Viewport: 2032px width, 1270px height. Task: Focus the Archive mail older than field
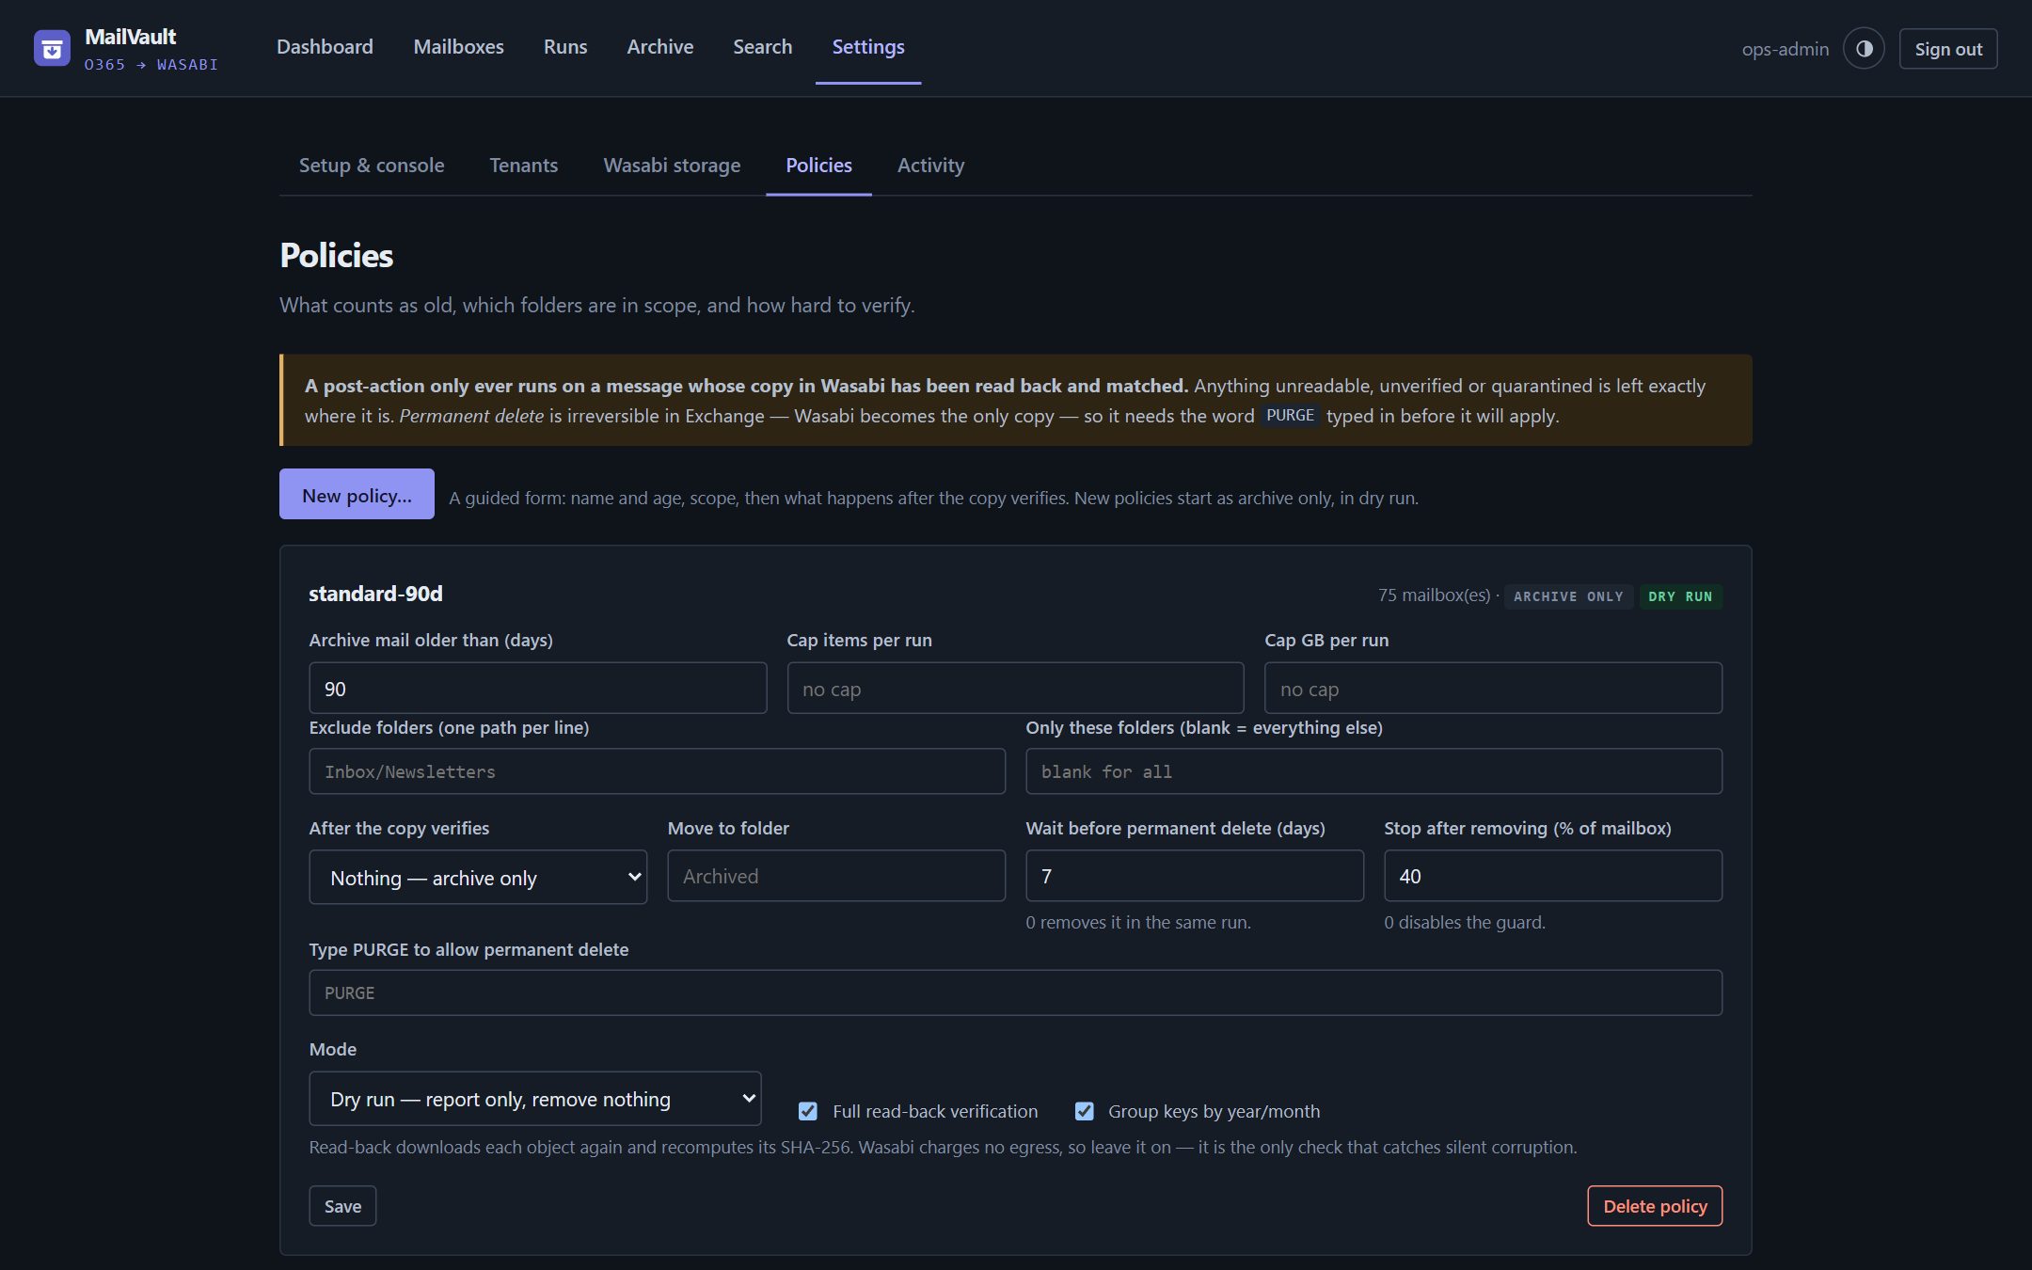pos(538,689)
